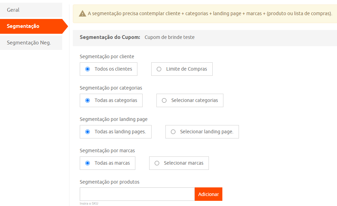The height and width of the screenshot is (206, 337).
Task: Click the orange Adicionar button
Action: click(209, 194)
